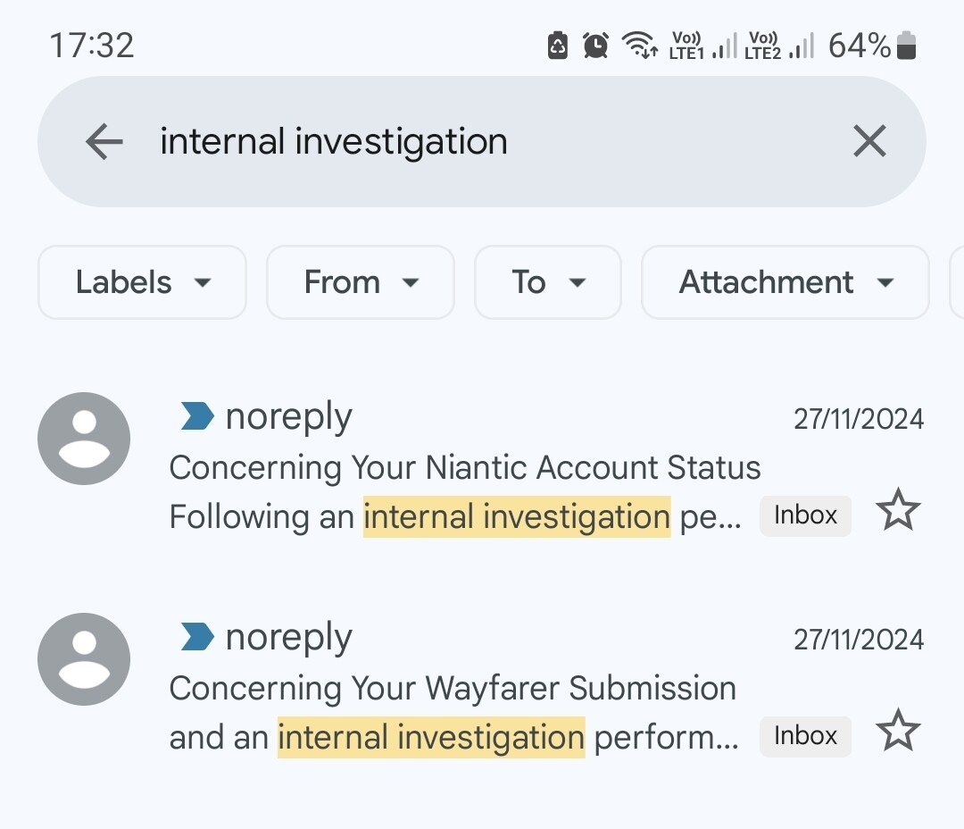Open the Concerning Your Niantic Account Status email
Screen dimensions: 964x829
pos(464,468)
